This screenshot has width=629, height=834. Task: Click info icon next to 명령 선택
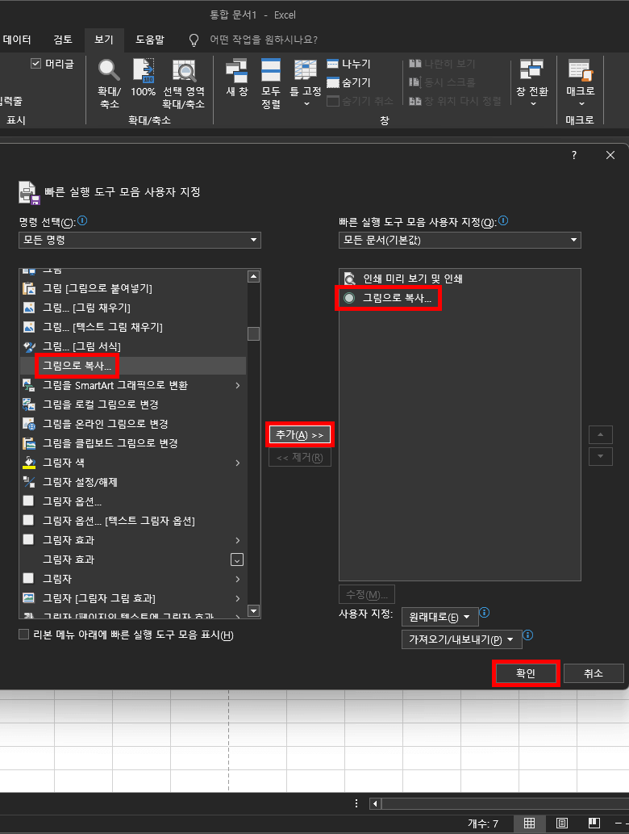pyautogui.click(x=82, y=220)
